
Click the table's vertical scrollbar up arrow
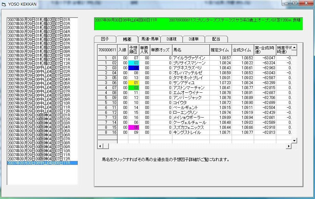[x=294, y=47]
